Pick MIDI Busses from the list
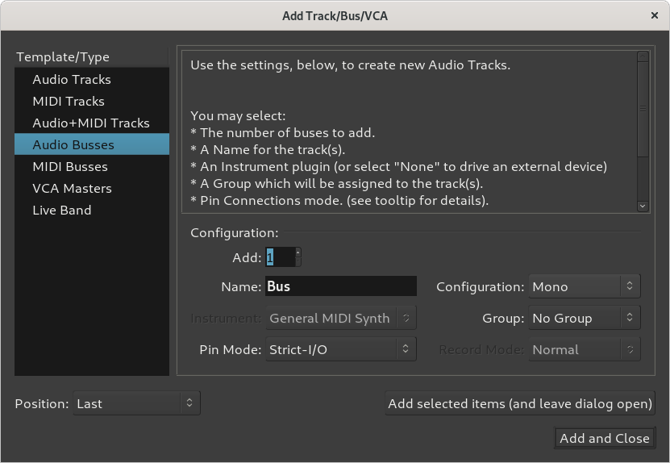The height and width of the screenshot is (463, 670). click(x=70, y=167)
